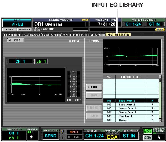Click the scene memory EDIT indicator

[x=85, y=20]
